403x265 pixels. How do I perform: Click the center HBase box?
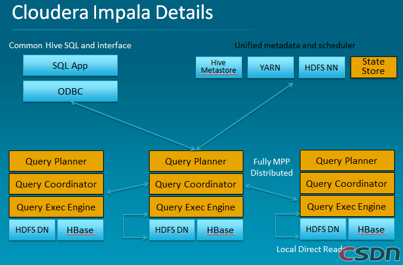pos(219,230)
